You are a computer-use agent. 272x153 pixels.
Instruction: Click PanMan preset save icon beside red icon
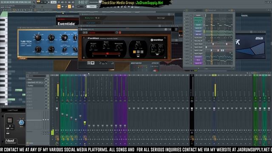coord(117,32)
